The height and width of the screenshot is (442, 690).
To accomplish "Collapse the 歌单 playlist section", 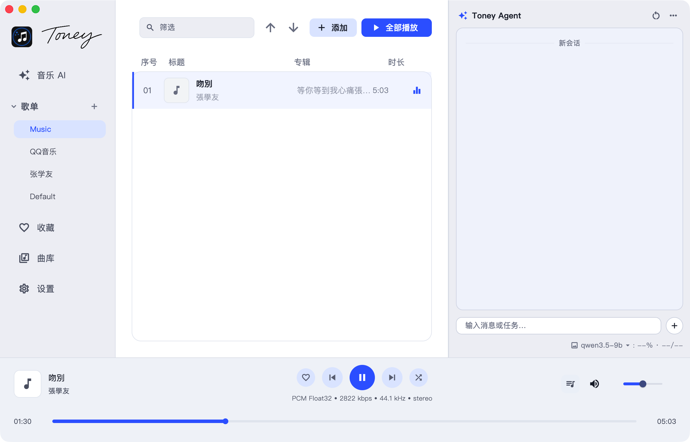I will point(13,106).
